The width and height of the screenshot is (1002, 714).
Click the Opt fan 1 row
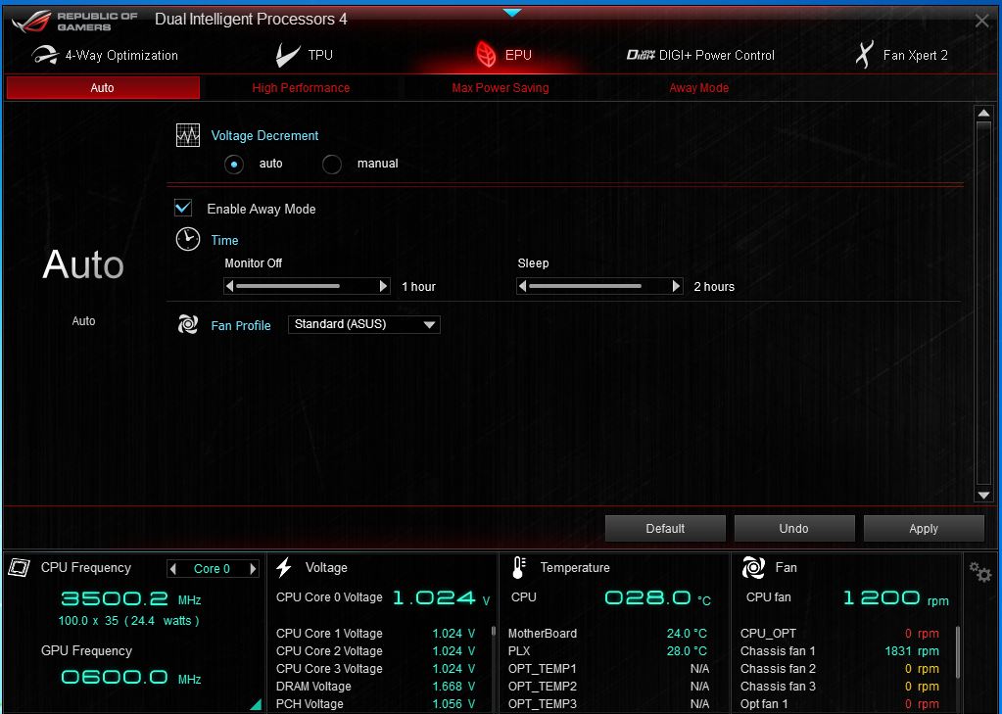pyautogui.click(x=839, y=704)
